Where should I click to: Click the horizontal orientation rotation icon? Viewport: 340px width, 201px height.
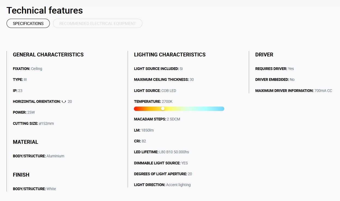pos(64,101)
